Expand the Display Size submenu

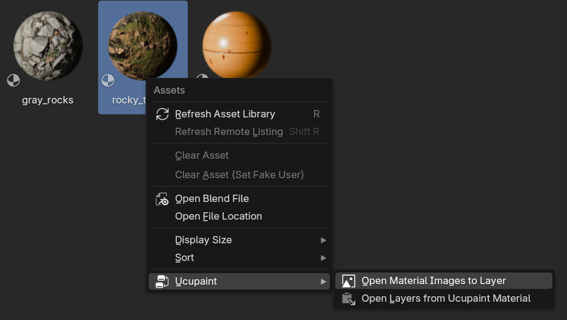[240, 240]
